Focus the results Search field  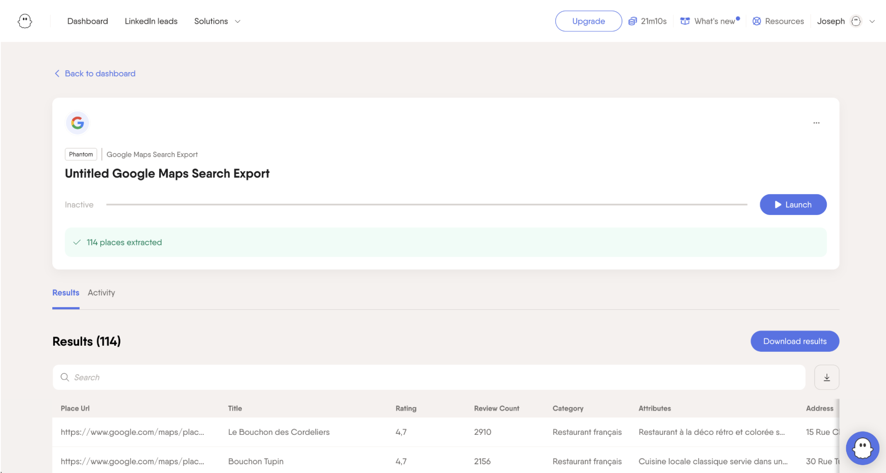click(x=429, y=377)
